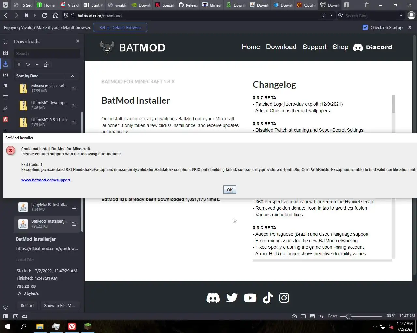Open tracker shield site settings
The height and width of the screenshot is (333, 417).
click(66, 15)
